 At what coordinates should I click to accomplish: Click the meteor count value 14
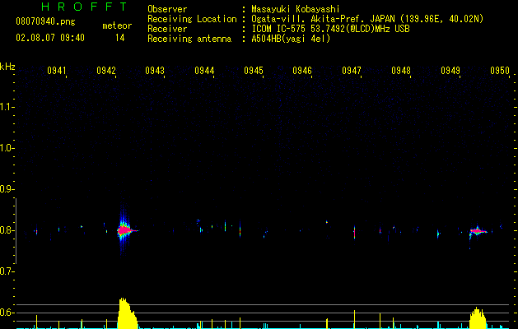tap(120, 38)
